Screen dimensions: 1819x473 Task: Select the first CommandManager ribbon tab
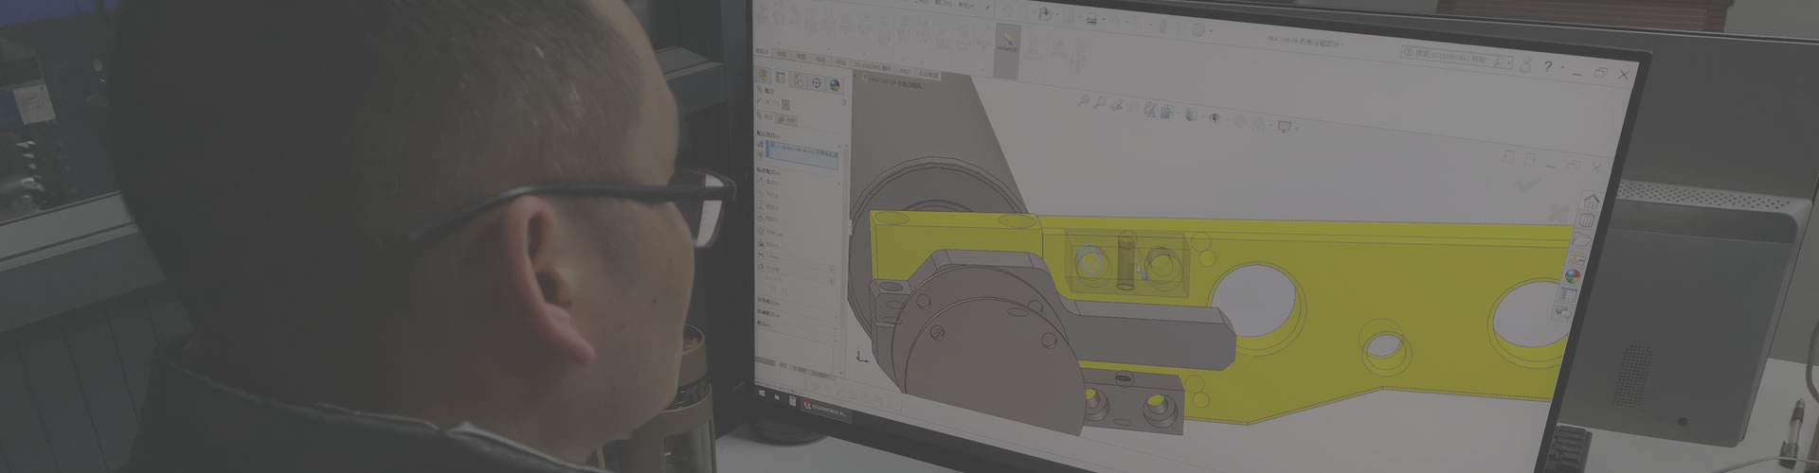click(x=781, y=54)
